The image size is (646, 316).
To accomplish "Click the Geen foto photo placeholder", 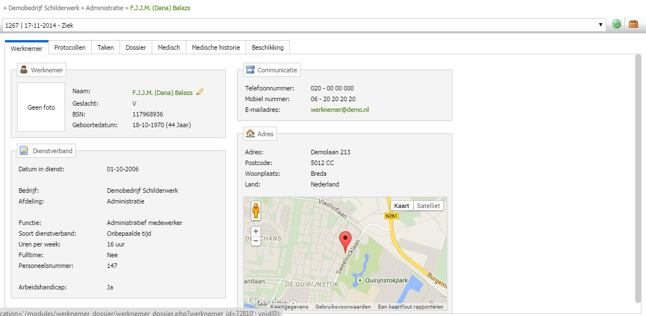I will click(x=41, y=107).
